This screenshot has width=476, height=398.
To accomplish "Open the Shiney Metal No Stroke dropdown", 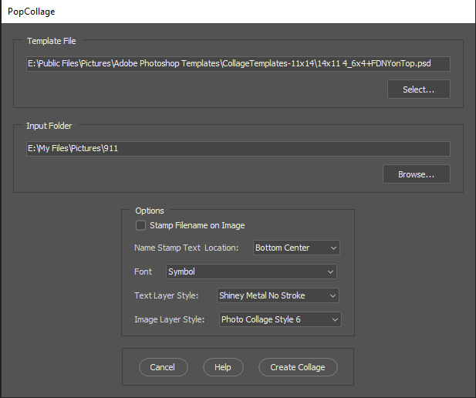I will tap(277, 295).
